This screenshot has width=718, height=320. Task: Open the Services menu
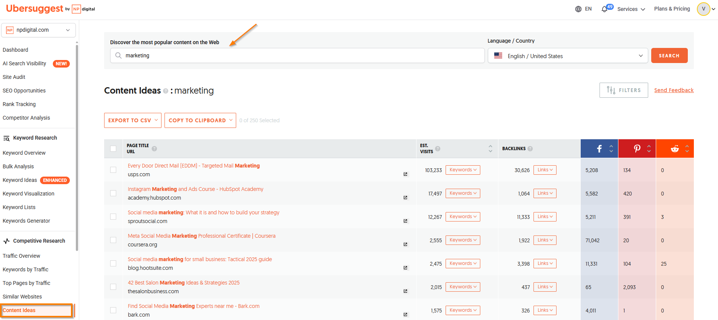[631, 9]
